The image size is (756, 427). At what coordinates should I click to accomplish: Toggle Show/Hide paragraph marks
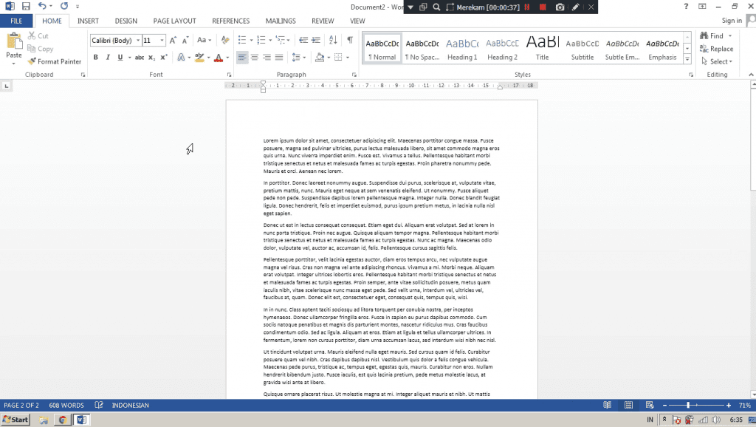click(349, 40)
